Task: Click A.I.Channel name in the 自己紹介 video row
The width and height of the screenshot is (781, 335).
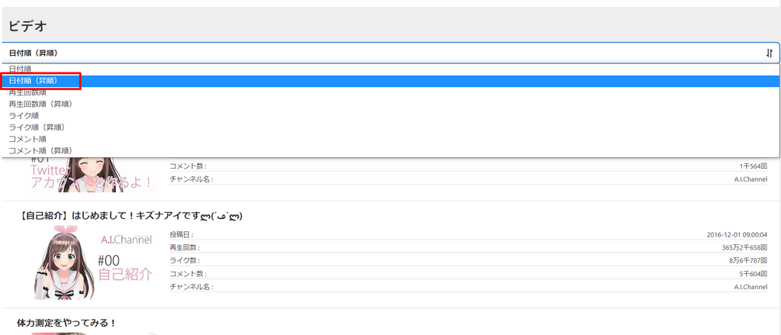Action: point(750,286)
